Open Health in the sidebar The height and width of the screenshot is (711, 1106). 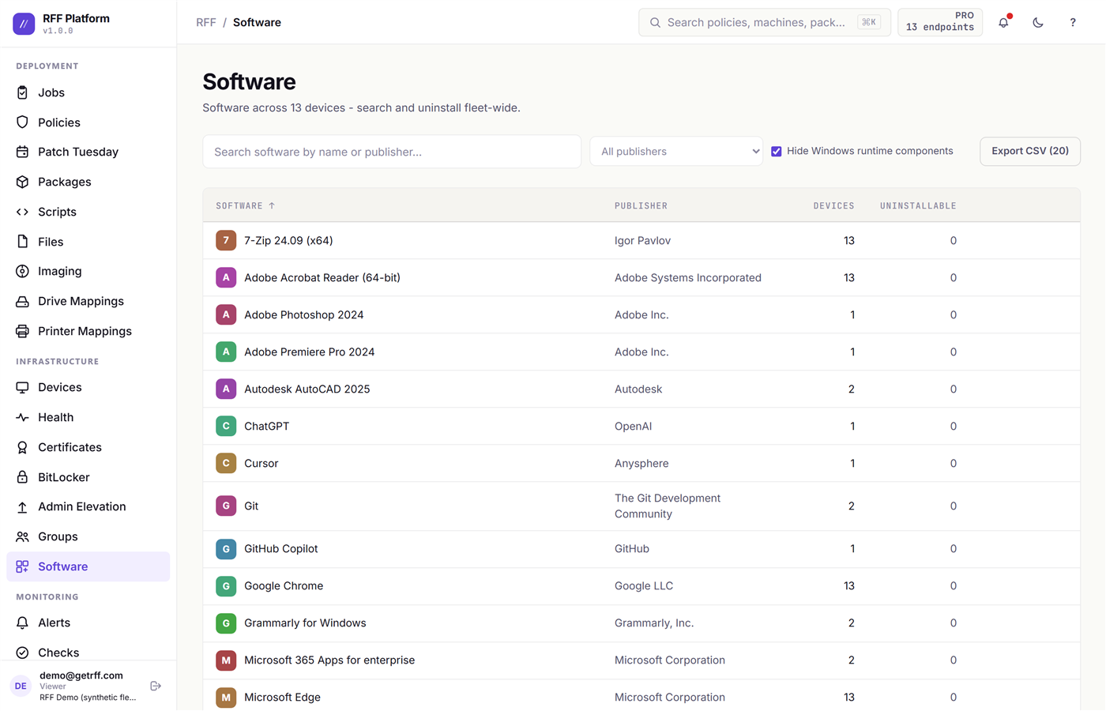[88, 417]
